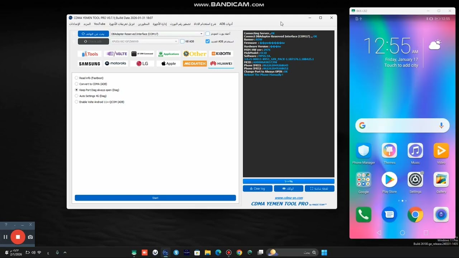The width and height of the screenshot is (459, 258).
Task: Click the بحث عن الهاتف search button
Action: click(x=93, y=34)
